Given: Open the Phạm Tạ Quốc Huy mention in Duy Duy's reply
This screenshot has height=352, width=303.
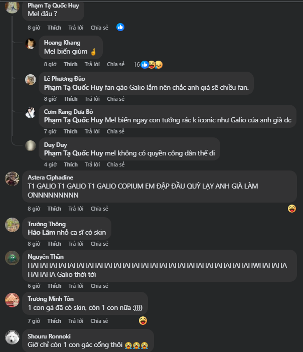Looking at the screenshot, I should point(73,153).
